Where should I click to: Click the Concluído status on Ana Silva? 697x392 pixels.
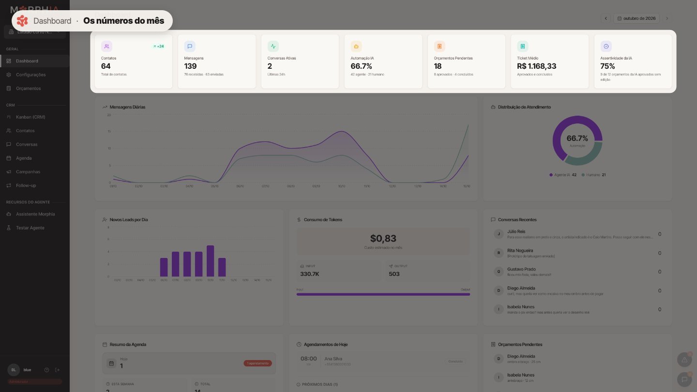point(455,362)
